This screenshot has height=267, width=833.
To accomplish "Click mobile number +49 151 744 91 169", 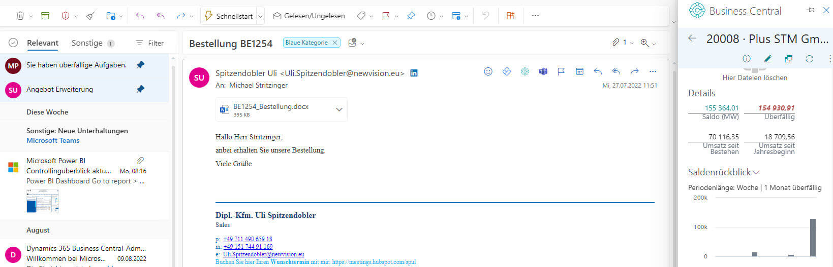I will coord(248,246).
